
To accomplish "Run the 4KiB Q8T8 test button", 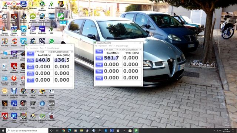I will click(x=30, y=66).
